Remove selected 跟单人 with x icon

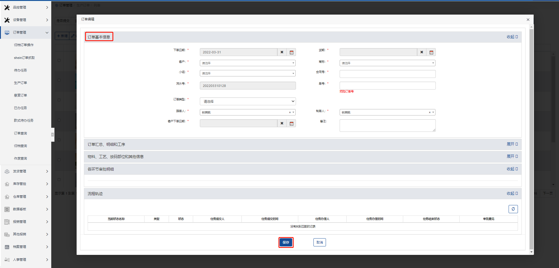(x=290, y=113)
